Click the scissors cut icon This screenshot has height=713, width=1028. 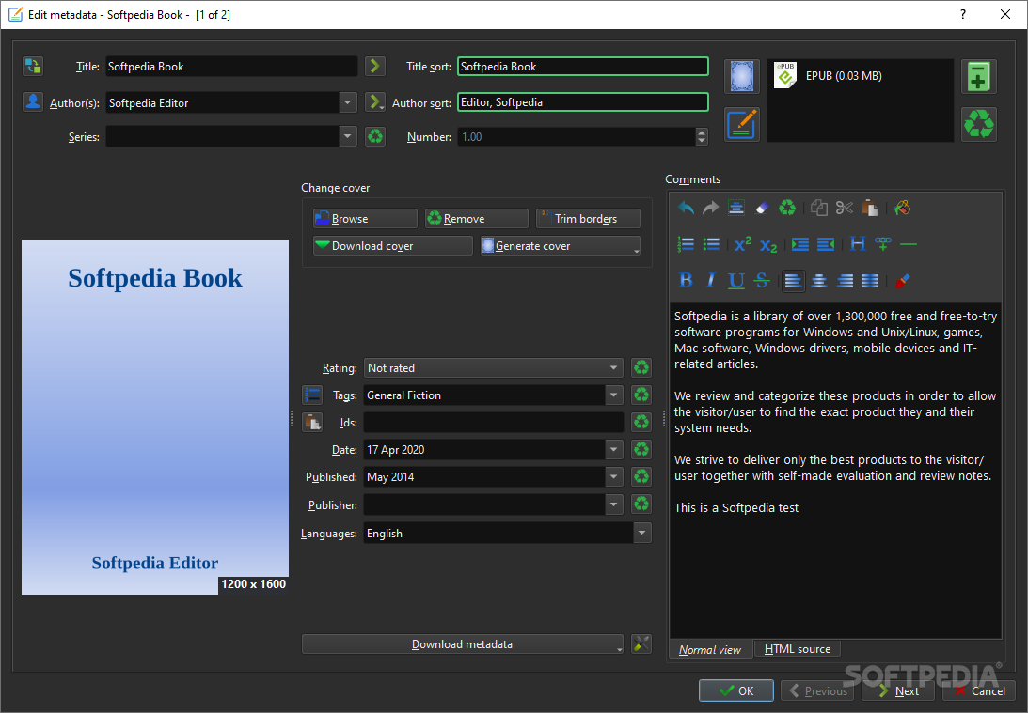[845, 209]
